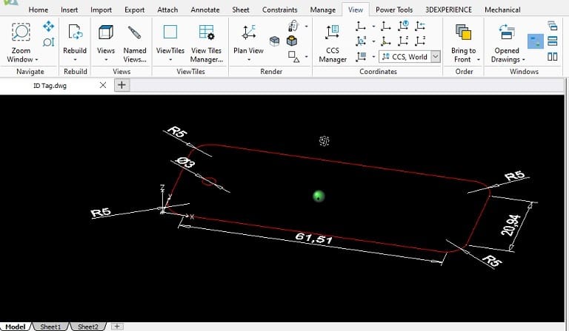Image resolution: width=569 pixels, height=331 pixels.
Task: Select the 61,51 dimension text
Action: coord(313,238)
